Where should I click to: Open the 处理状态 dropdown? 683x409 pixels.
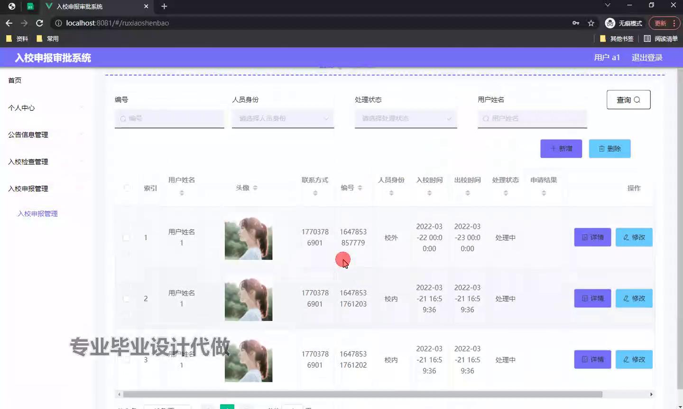click(406, 118)
